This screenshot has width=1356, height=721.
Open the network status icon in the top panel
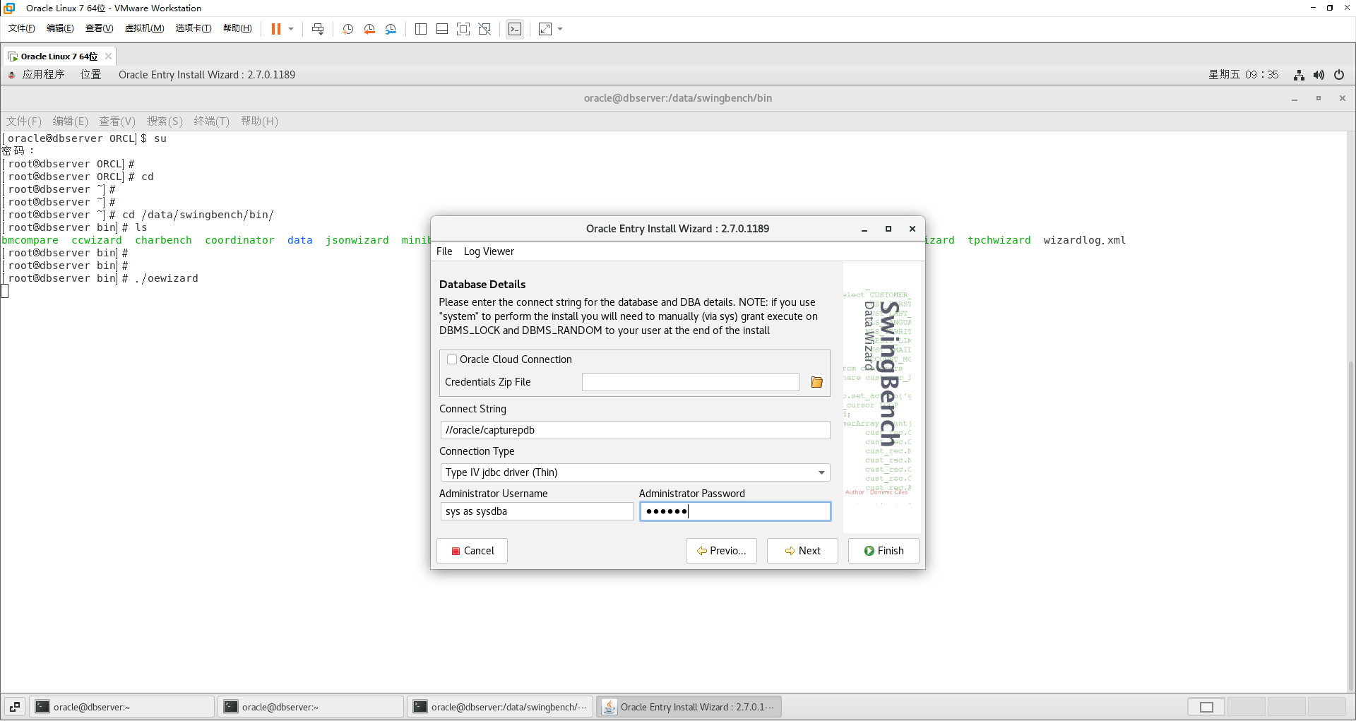pos(1299,75)
